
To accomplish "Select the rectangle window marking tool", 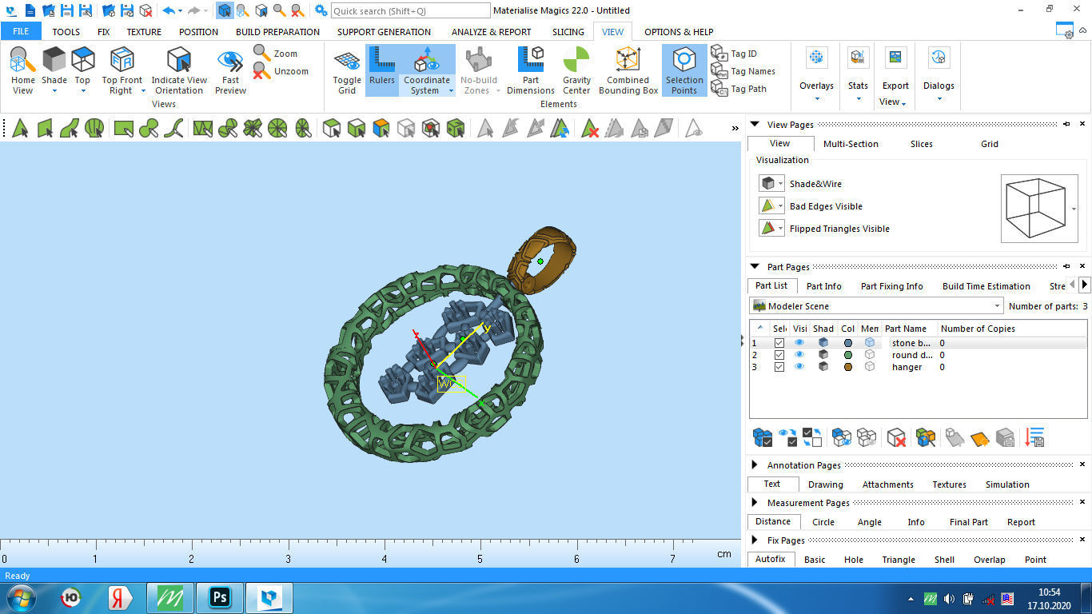I will click(x=123, y=128).
